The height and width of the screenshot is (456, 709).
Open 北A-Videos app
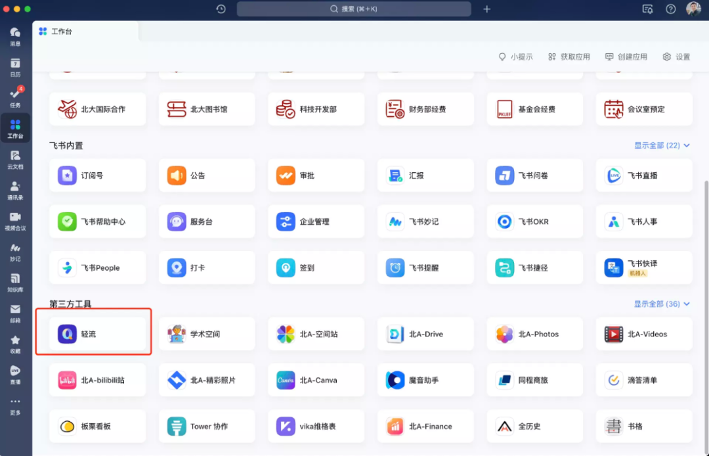644,334
